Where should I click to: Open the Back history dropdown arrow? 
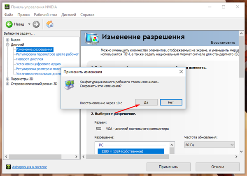point(29,24)
